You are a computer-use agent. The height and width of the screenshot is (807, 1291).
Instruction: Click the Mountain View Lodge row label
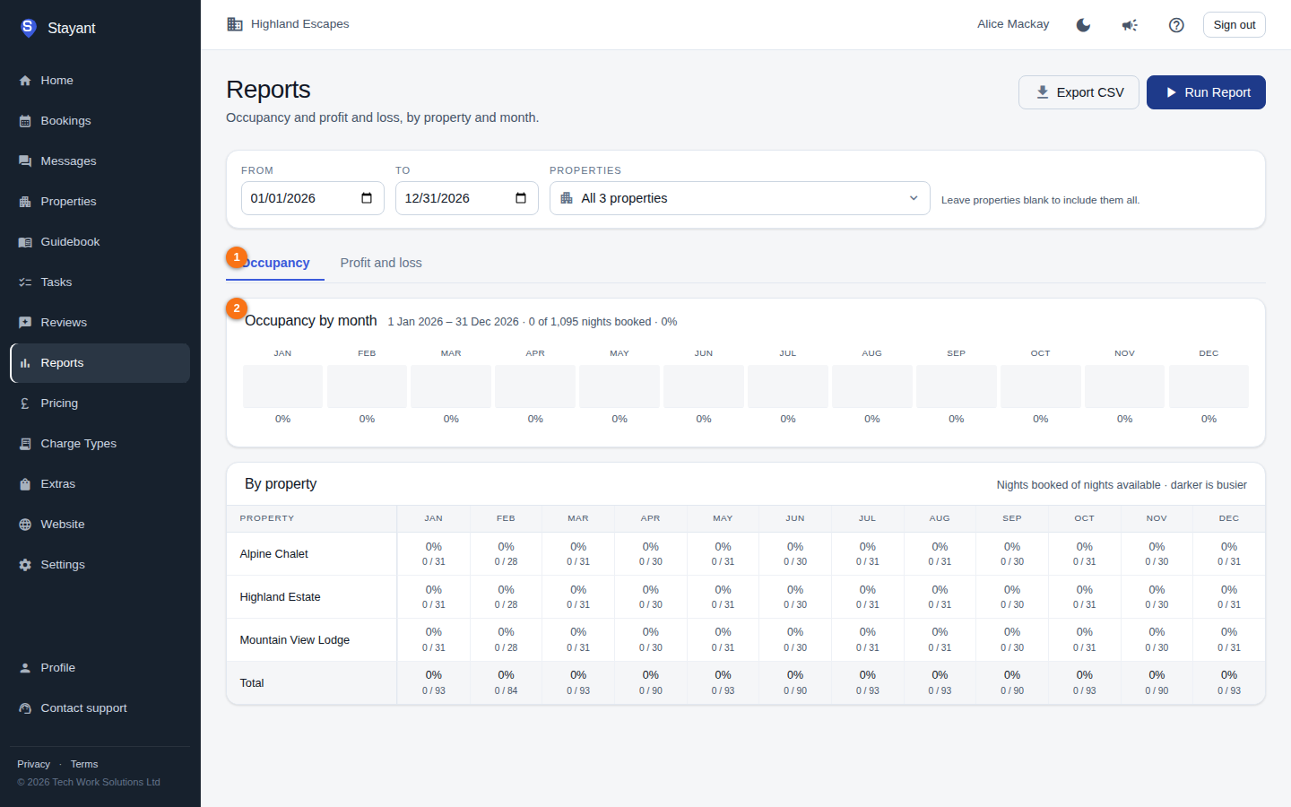point(294,640)
